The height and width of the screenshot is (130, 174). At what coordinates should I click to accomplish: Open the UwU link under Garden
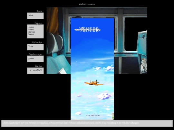40,70
